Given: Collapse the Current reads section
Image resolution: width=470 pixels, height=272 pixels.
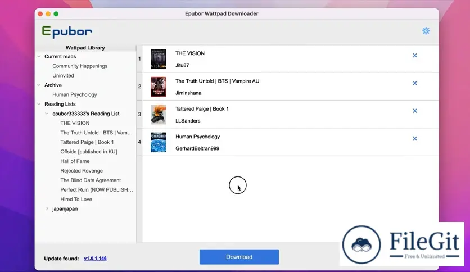Looking at the screenshot, I should pyautogui.click(x=39, y=56).
